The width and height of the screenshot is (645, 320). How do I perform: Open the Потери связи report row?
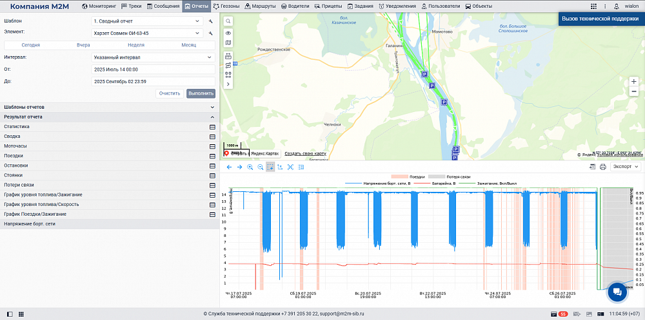[x=110, y=185]
